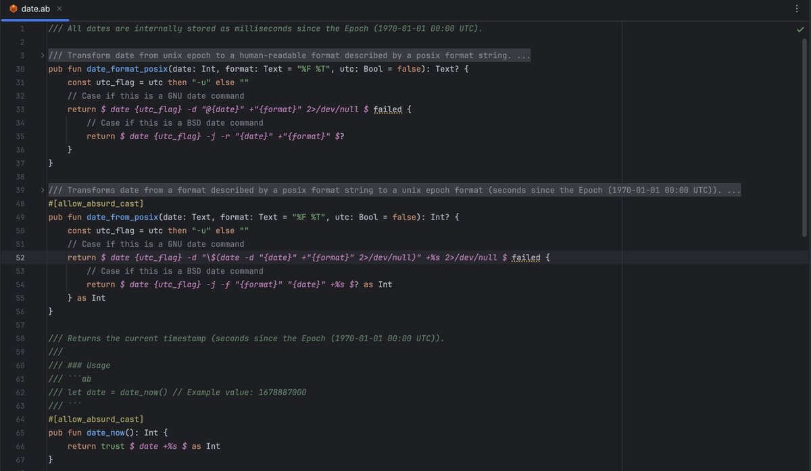
Task: Click line number 56 in the gutter
Action: point(20,312)
